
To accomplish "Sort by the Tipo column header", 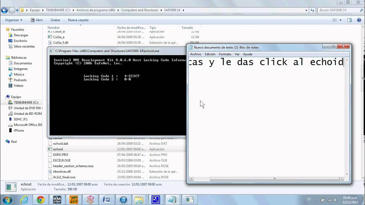I will pyautogui.click(x=153, y=28).
